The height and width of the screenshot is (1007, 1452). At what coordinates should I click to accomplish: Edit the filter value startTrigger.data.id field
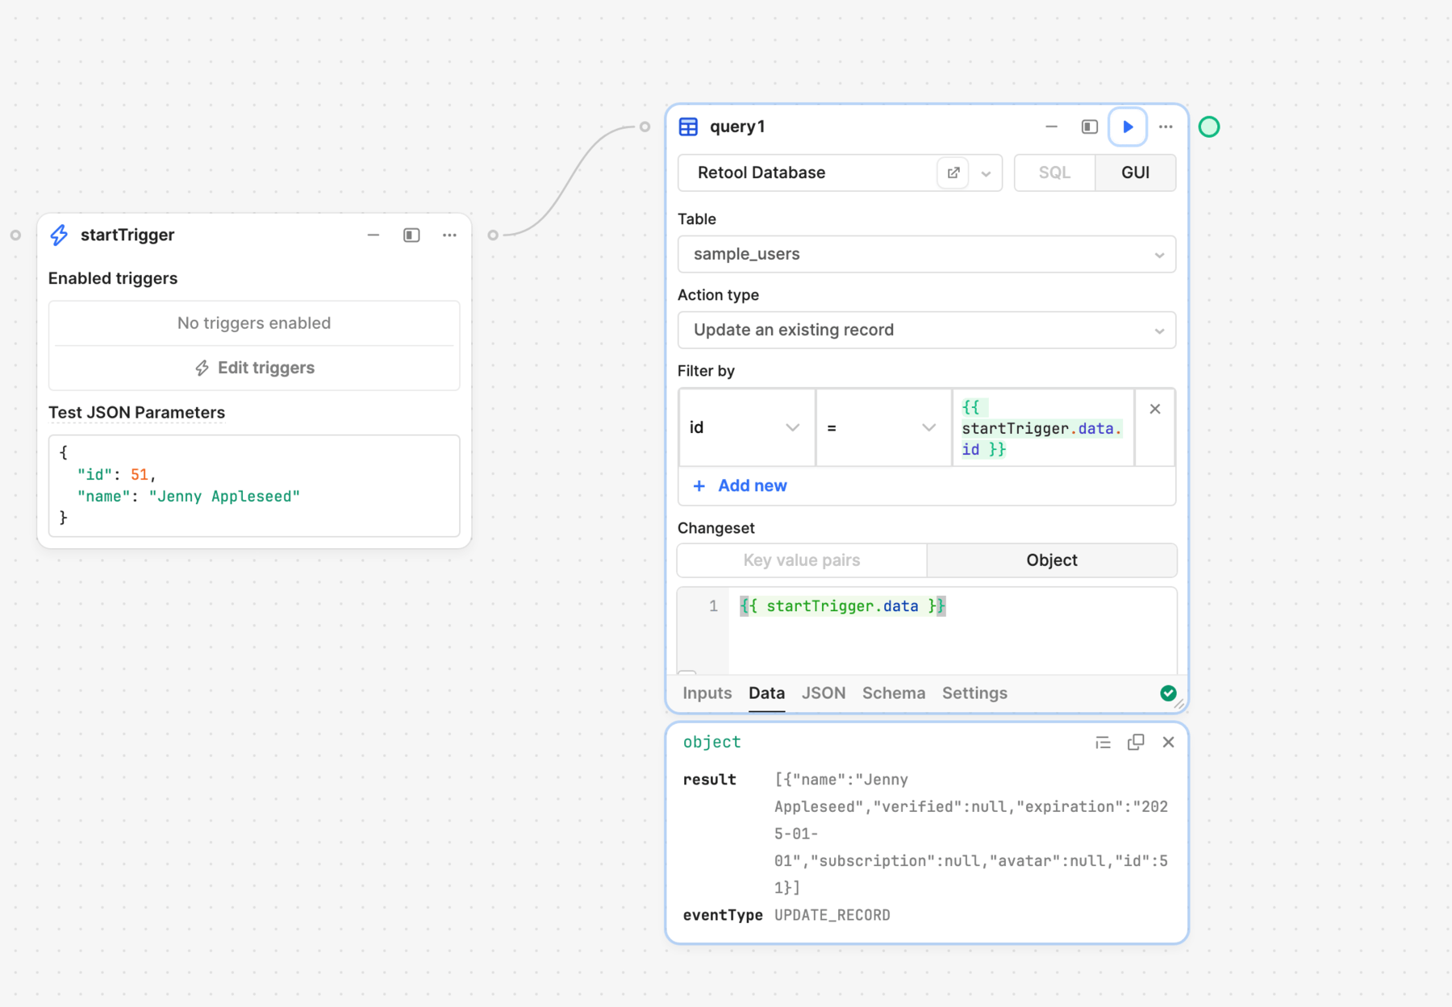coord(1043,427)
